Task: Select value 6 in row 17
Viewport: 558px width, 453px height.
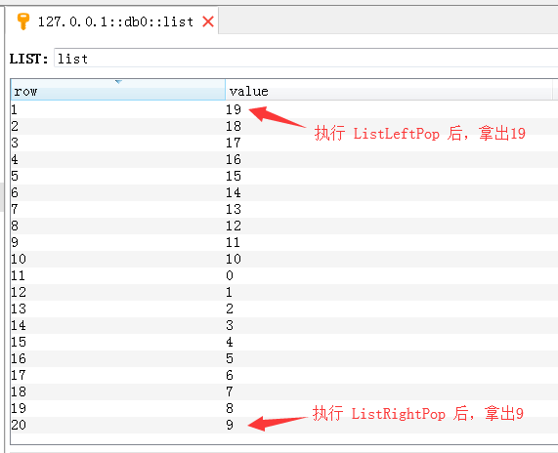Action: click(230, 375)
